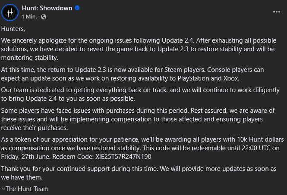This screenshot has width=287, height=195.
Task: Open the Hunt: Showdown page name link
Action: pyautogui.click(x=47, y=8)
